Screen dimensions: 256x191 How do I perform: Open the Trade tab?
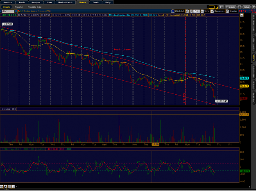[x=22, y=2]
